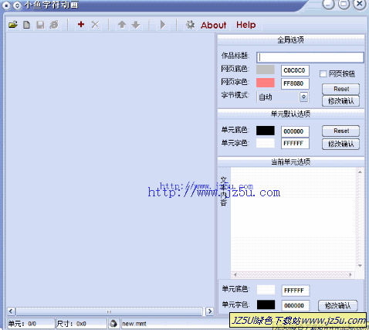Edit the current unit 000000 field

click(x=296, y=305)
